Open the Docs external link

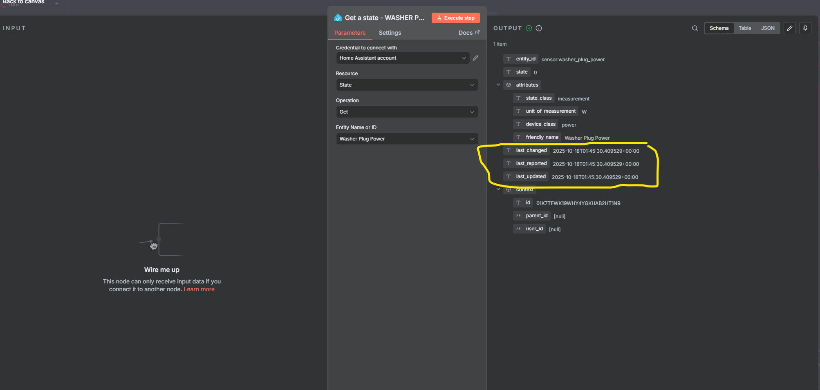pyautogui.click(x=468, y=33)
